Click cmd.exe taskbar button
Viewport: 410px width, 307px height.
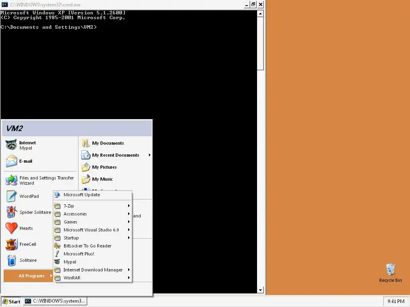point(55,301)
